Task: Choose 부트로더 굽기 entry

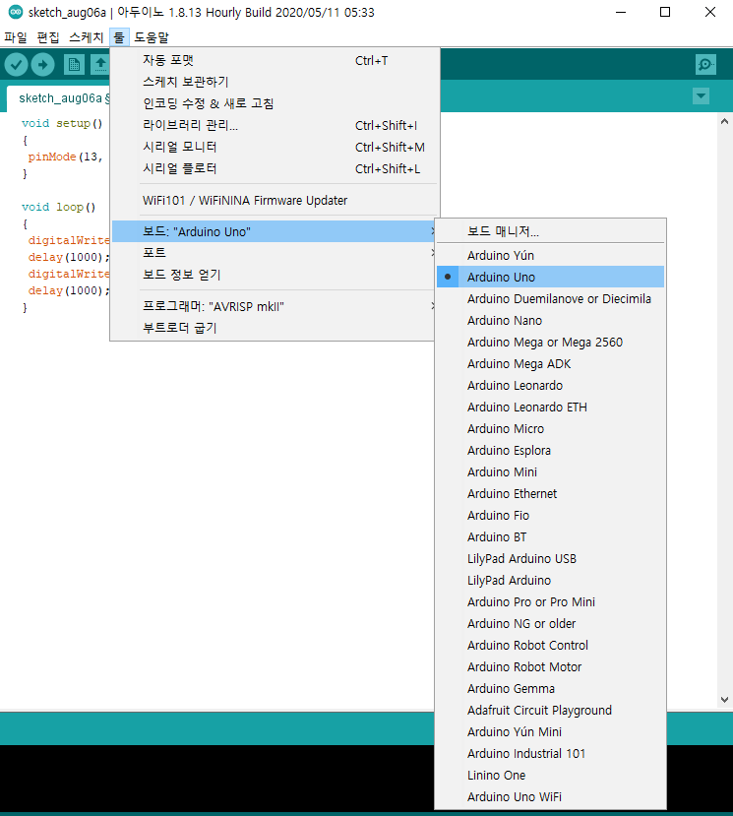Action: pos(274,328)
